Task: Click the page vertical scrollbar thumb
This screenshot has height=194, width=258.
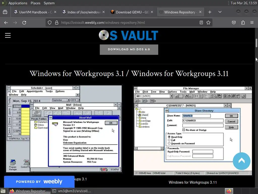Action: 256,43
